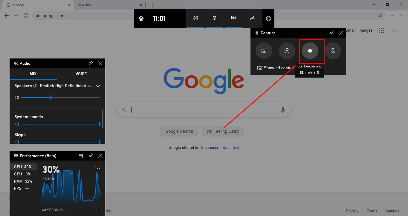The image size is (408, 216).
Task: Toggle microphone off in Capture widget
Action: point(333,50)
